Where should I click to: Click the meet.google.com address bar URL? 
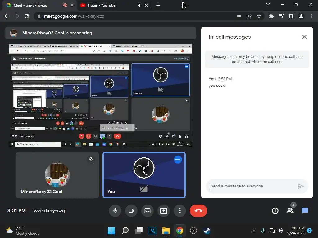coord(74,16)
